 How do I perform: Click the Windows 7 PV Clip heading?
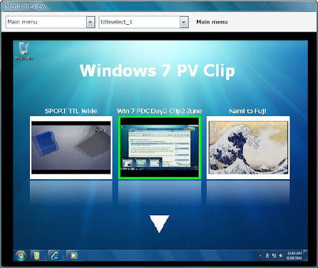pyautogui.click(x=157, y=71)
